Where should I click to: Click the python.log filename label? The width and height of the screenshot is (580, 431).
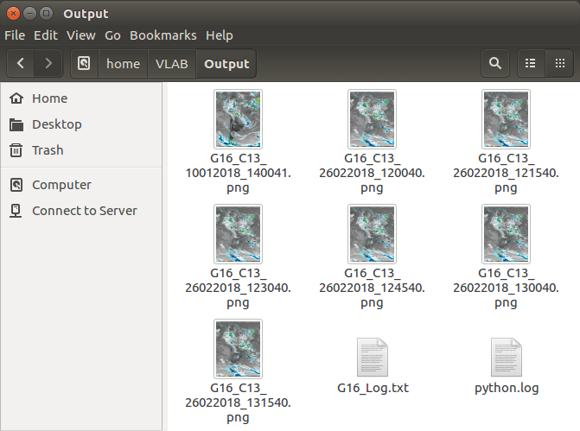click(507, 388)
